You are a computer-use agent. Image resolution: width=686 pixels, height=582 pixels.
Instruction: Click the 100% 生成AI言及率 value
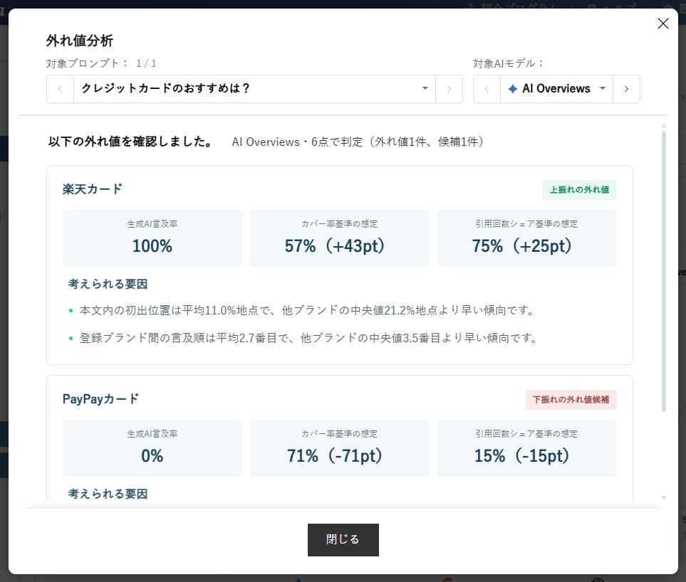152,245
